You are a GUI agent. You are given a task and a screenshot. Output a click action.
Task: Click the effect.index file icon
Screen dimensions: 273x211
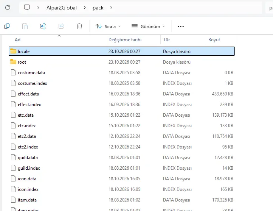click(13, 104)
